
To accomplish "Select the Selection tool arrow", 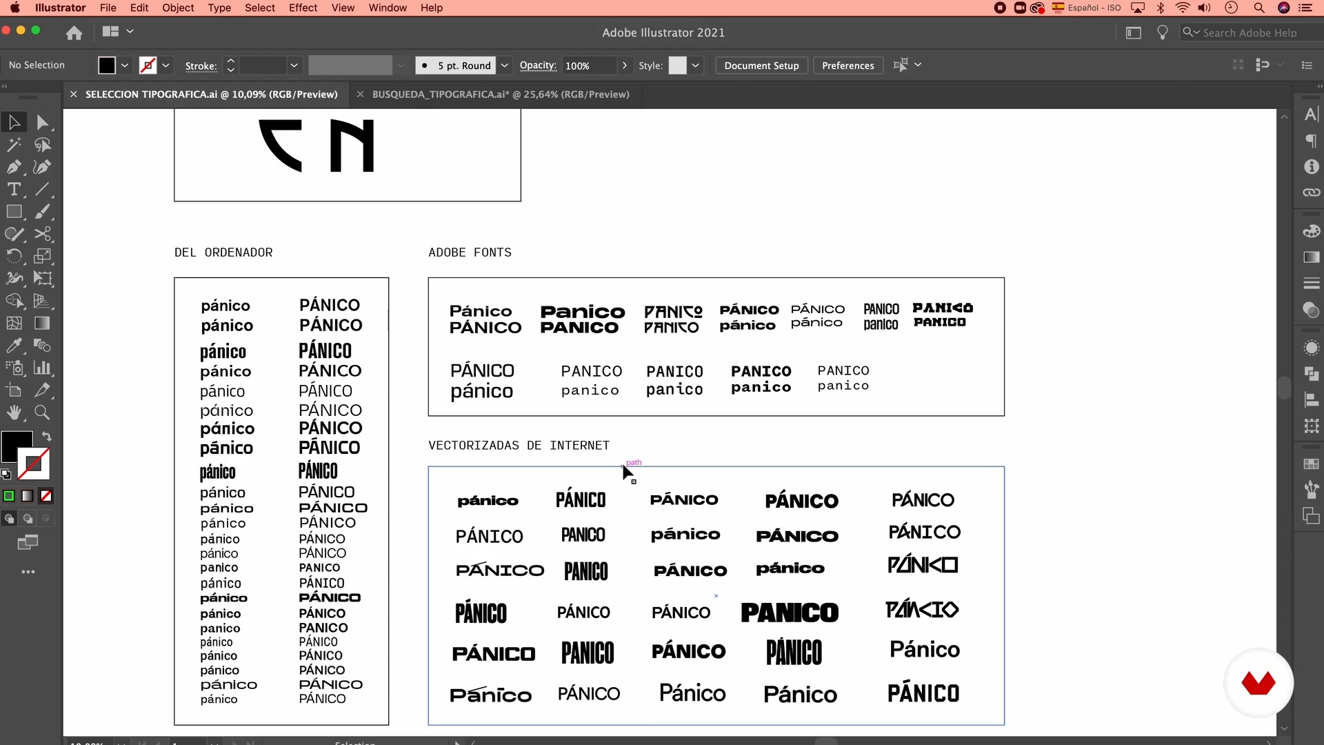I will [x=14, y=122].
